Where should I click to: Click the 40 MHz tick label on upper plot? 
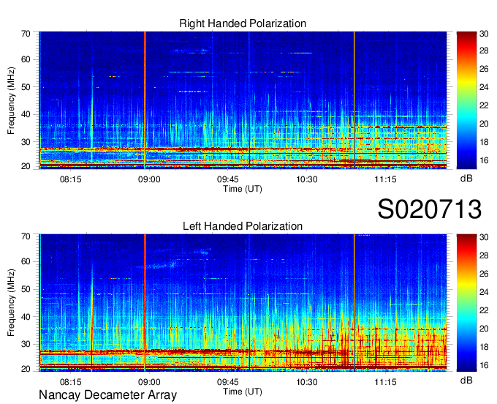click(26, 114)
